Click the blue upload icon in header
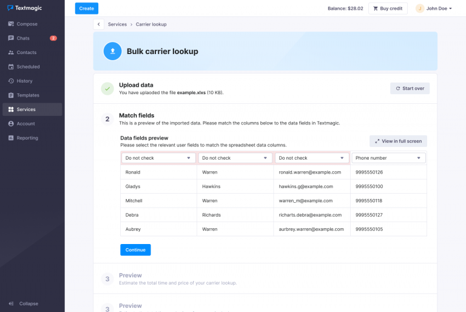Viewport: 466px width, 312px height. 112,52
